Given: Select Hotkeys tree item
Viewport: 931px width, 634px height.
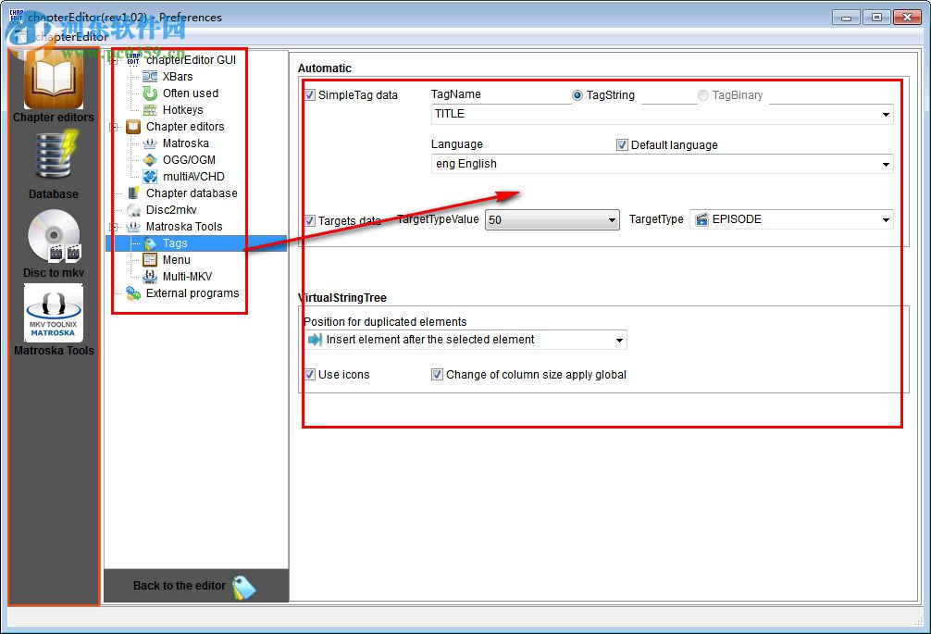Looking at the screenshot, I should (x=183, y=110).
